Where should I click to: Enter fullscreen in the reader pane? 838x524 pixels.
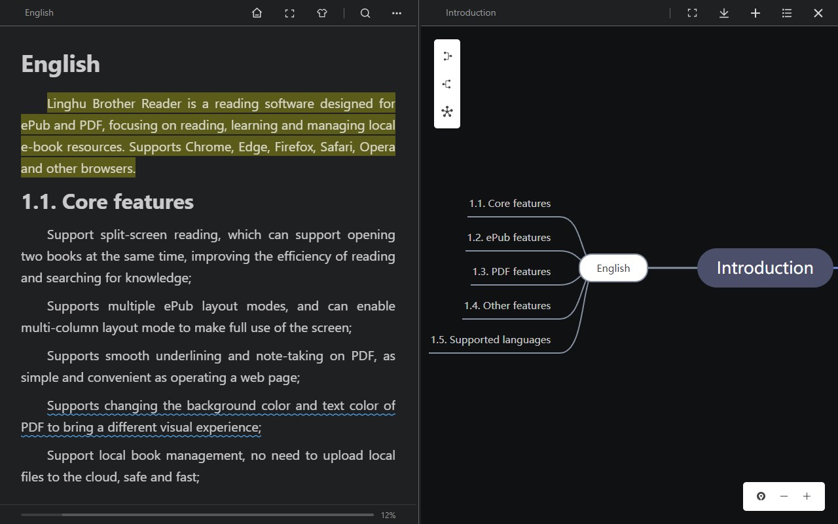pyautogui.click(x=289, y=13)
